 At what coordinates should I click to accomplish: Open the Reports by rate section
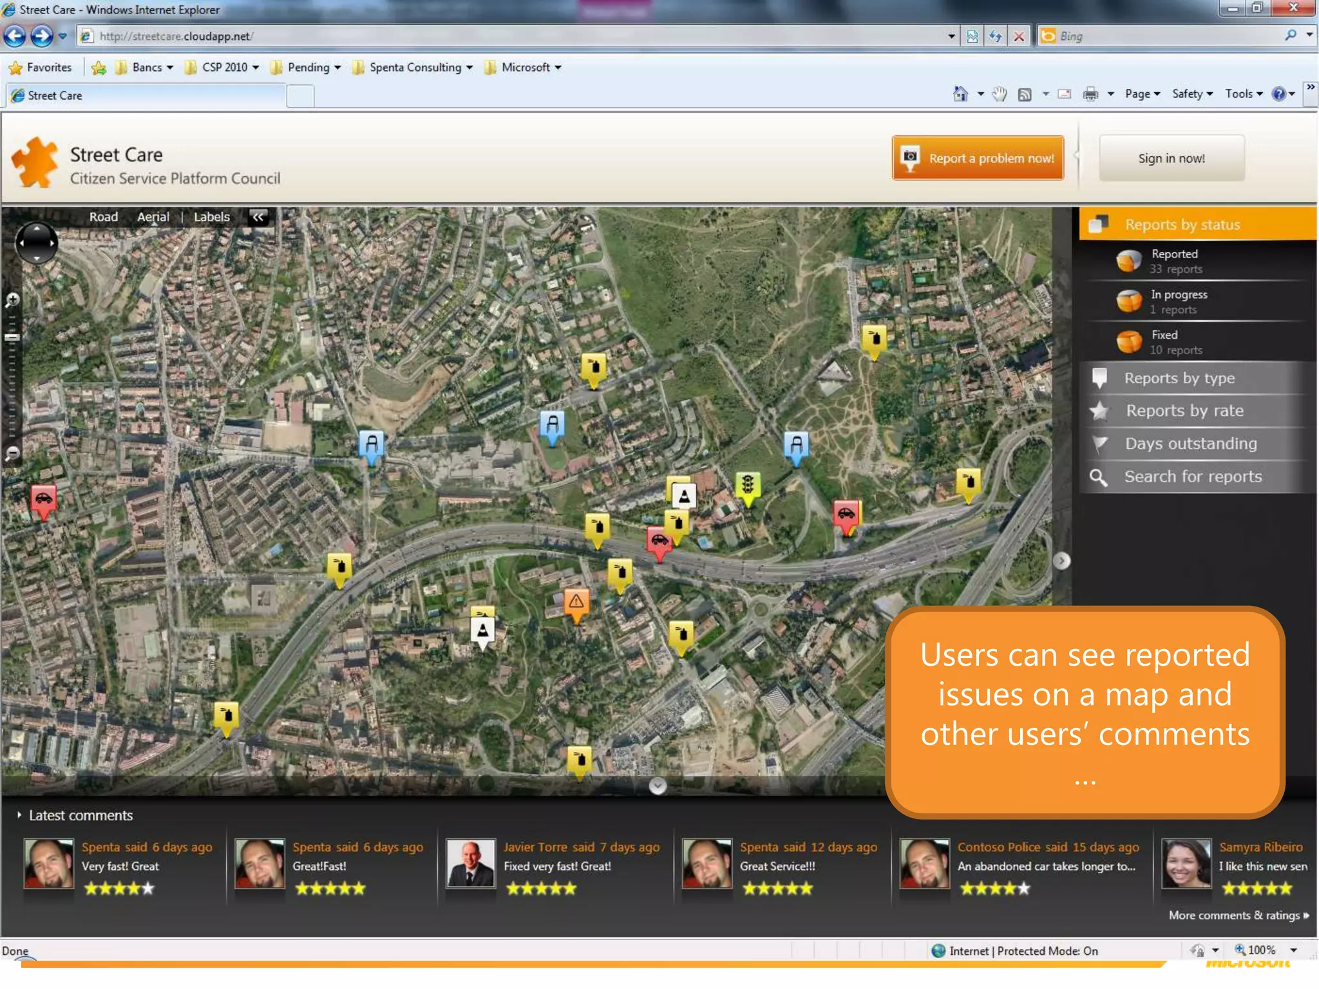coord(1197,411)
